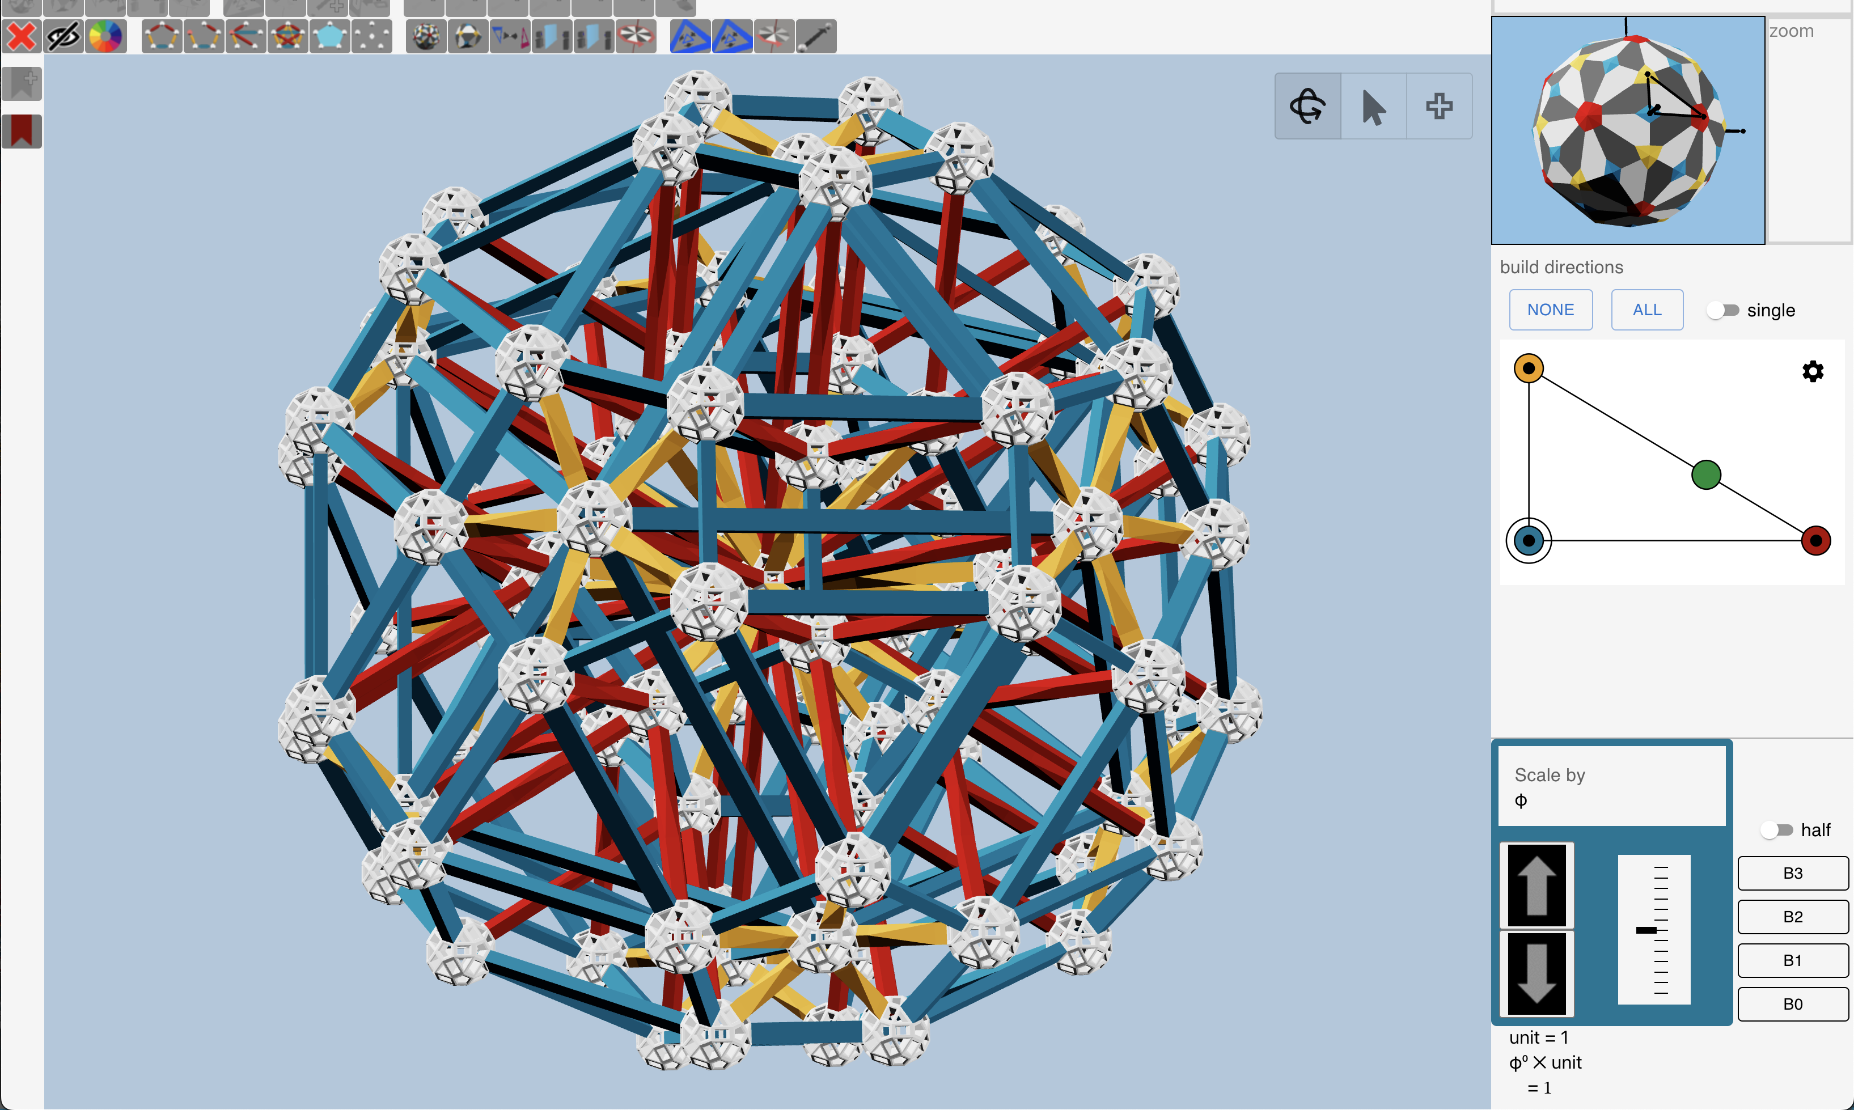The height and width of the screenshot is (1110, 1854).
Task: Click the rotation tool with red arrow disc
Action: (774, 36)
